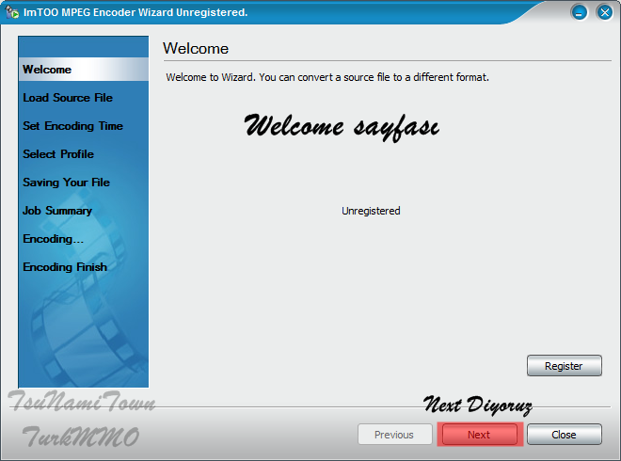This screenshot has width=621, height=461.
Task: Click the greyed Previous button
Action: tap(395, 435)
